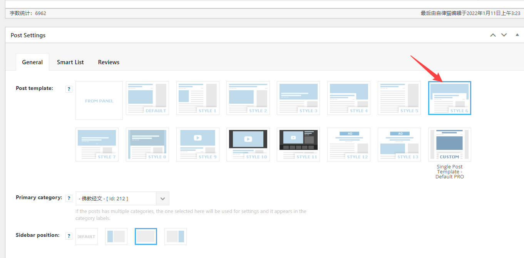Set sidebar position to DEFAULT
Screen dimensions: 524x258
(x=87, y=236)
